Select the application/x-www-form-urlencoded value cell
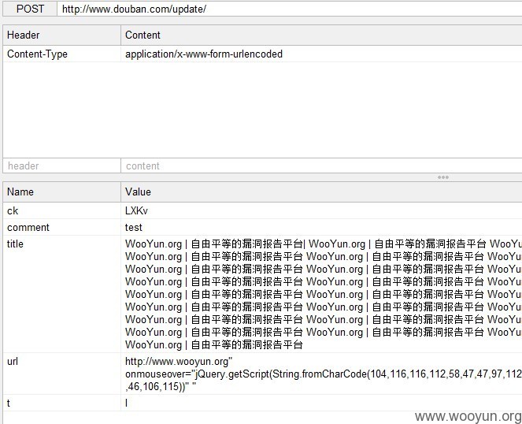The width and height of the screenshot is (522, 424). pyautogui.click(x=321, y=54)
